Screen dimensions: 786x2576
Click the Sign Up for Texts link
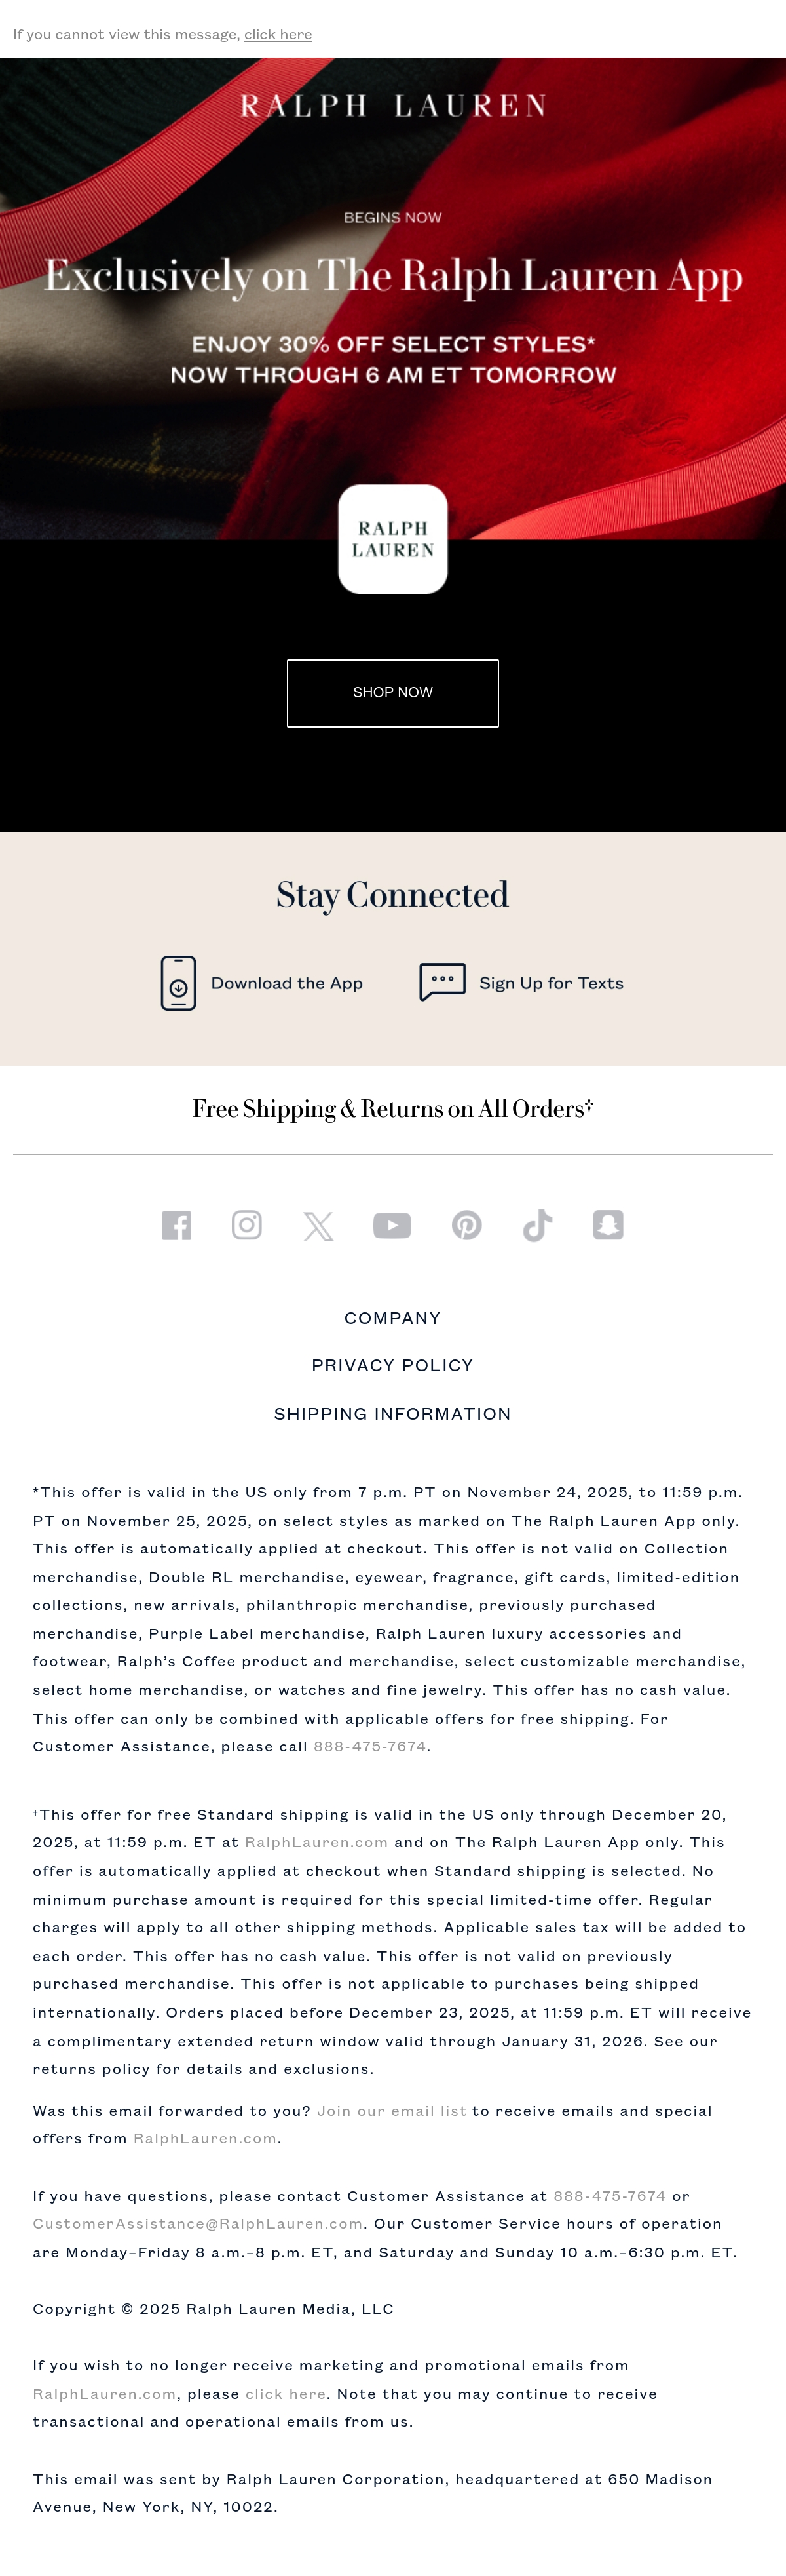tap(552, 983)
